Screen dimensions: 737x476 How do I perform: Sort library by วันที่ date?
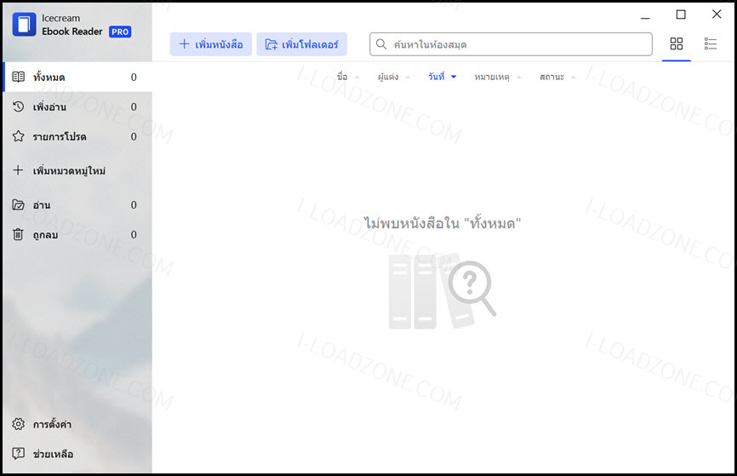[442, 77]
